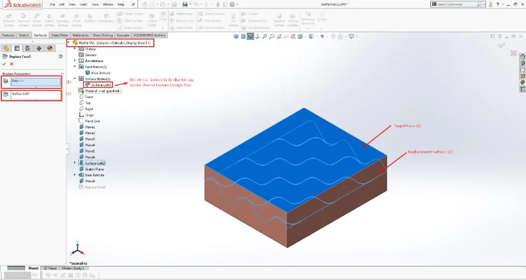Expand the History folder node
The image size is (526, 280).
click(75, 49)
